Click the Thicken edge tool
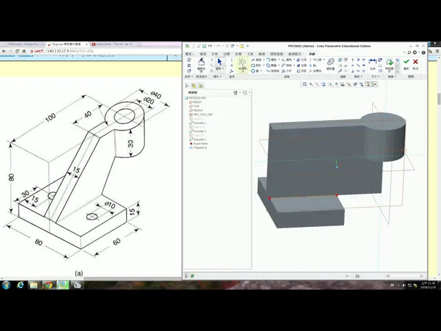 click(x=302, y=66)
